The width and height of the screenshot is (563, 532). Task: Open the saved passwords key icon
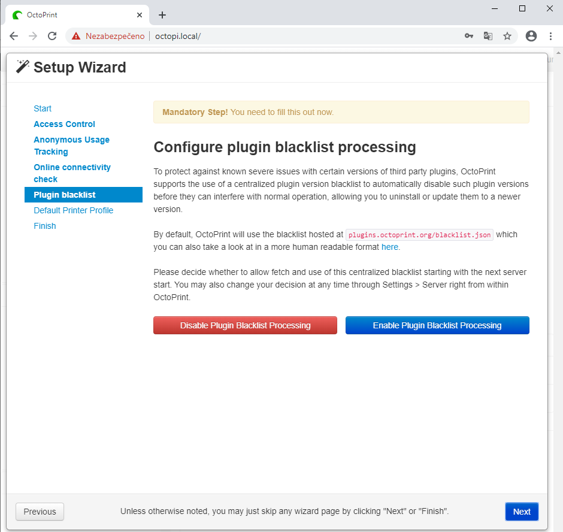point(468,36)
